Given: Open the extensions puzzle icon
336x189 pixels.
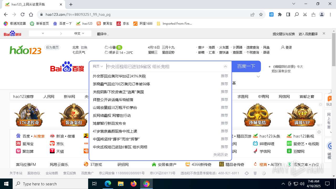Looking at the screenshot, I should (280, 14).
